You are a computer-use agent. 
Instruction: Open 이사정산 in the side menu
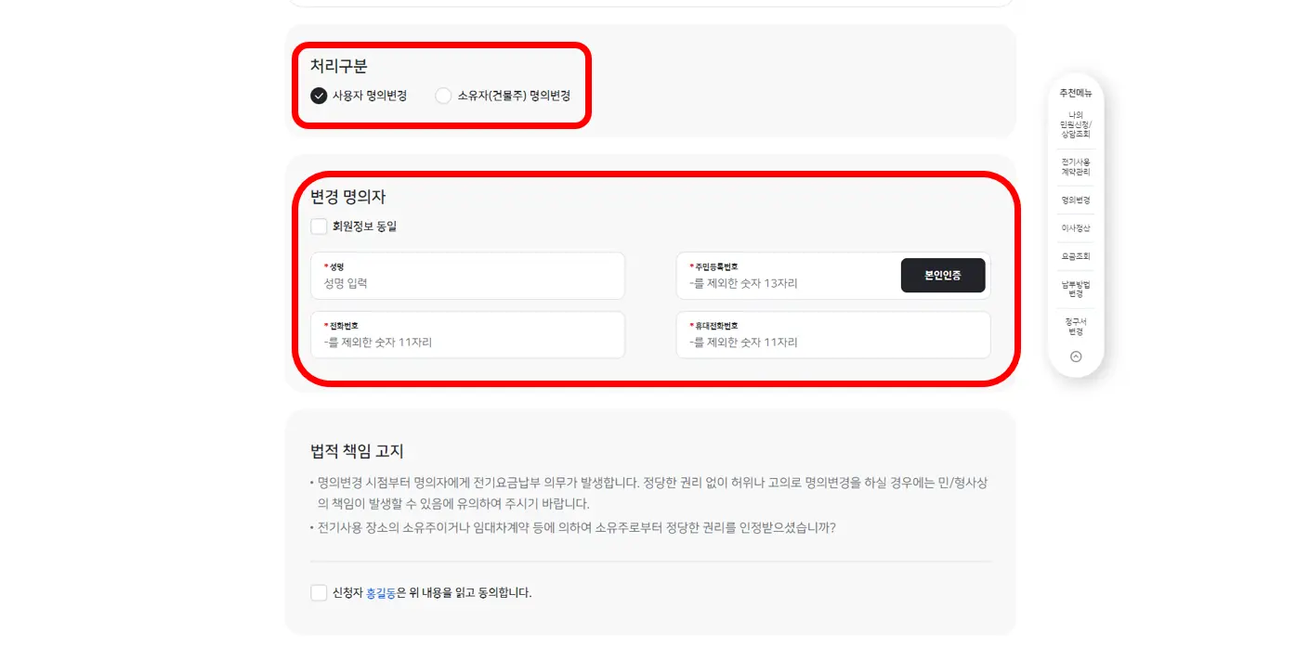(x=1075, y=227)
